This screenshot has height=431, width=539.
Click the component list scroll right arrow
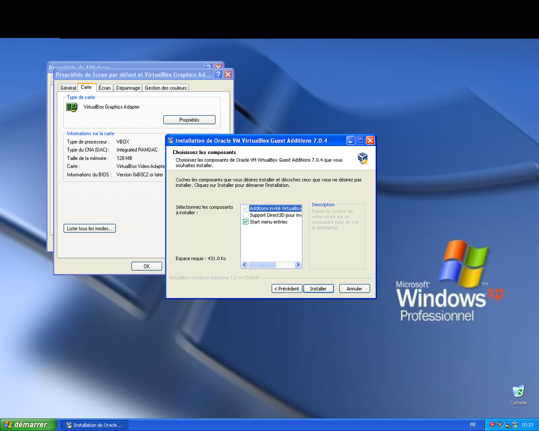(x=298, y=265)
